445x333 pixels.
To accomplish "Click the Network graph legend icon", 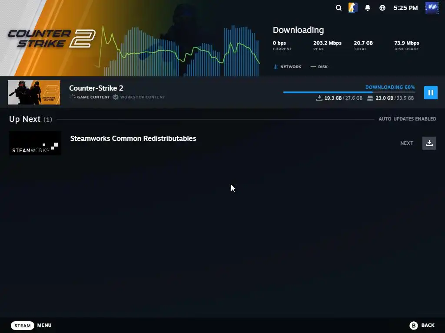I will coord(275,67).
